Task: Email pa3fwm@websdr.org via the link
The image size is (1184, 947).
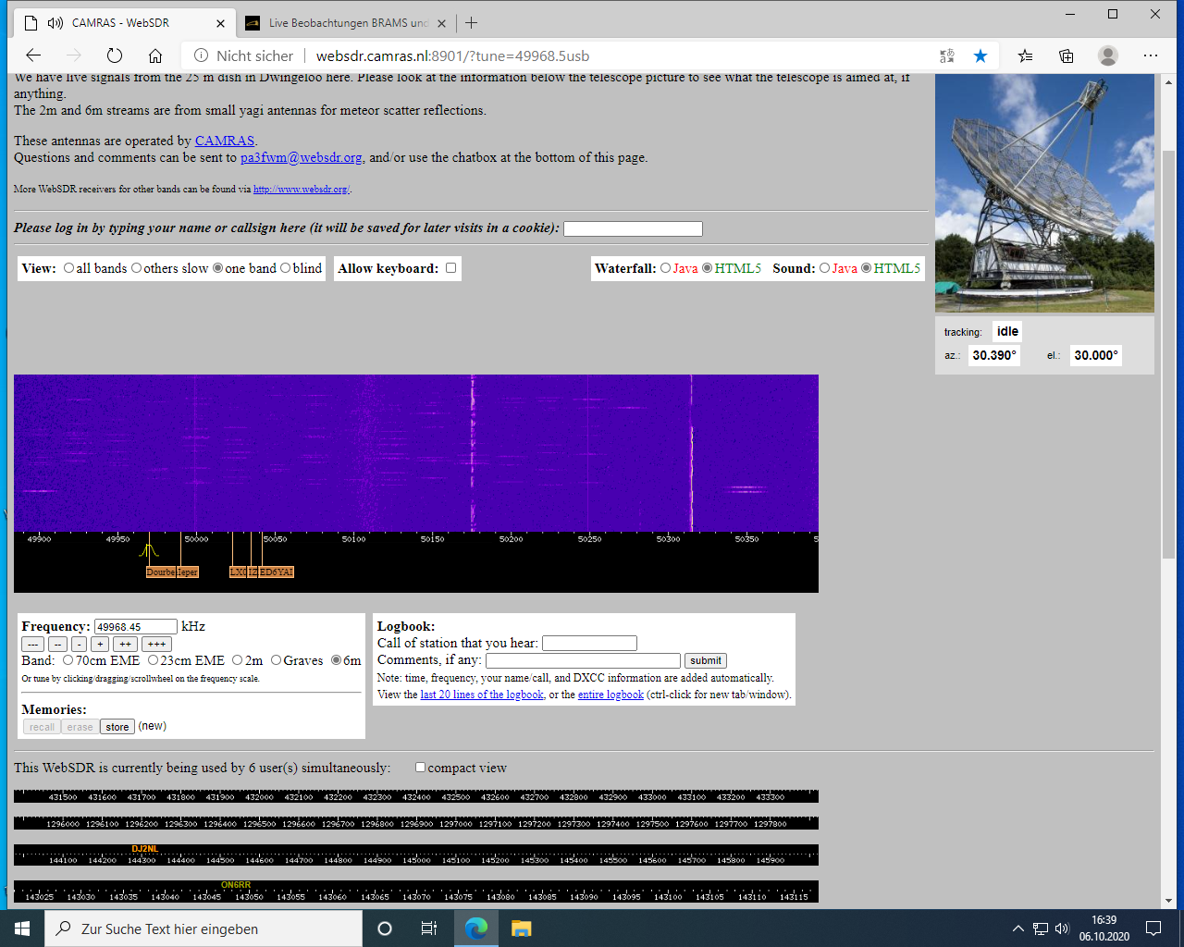Action: [302, 157]
